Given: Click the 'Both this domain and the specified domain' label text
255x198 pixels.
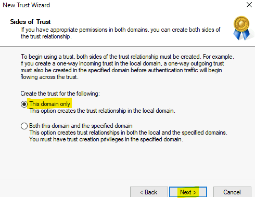Looking at the screenshot, I should coord(81,126).
